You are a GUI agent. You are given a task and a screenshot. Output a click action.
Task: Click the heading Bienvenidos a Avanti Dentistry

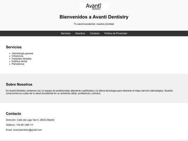(94, 17)
